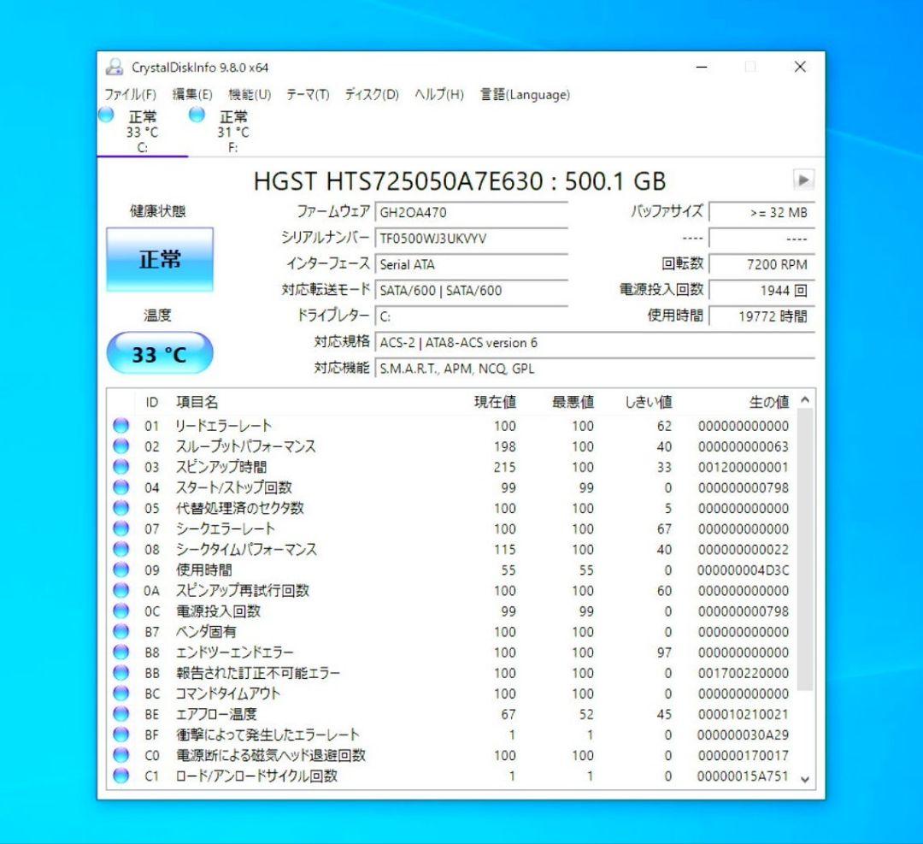Click the serial number field TF0500WJ3UKVYV
The image size is (923, 844).
point(471,239)
